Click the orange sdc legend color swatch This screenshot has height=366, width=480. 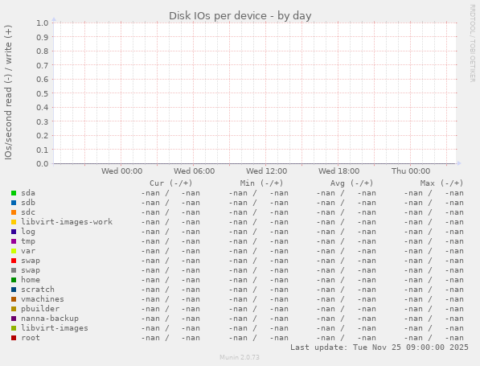[x=14, y=212]
